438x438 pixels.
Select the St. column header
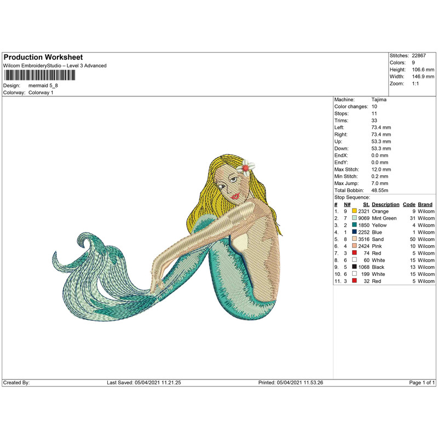click(366, 204)
